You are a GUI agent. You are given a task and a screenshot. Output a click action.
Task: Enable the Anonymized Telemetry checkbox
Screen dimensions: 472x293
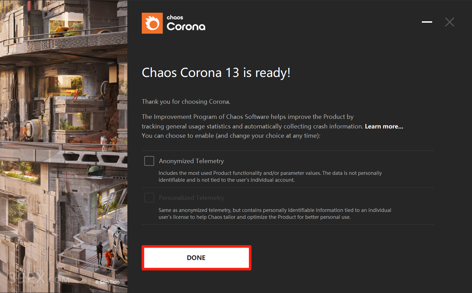tap(149, 161)
